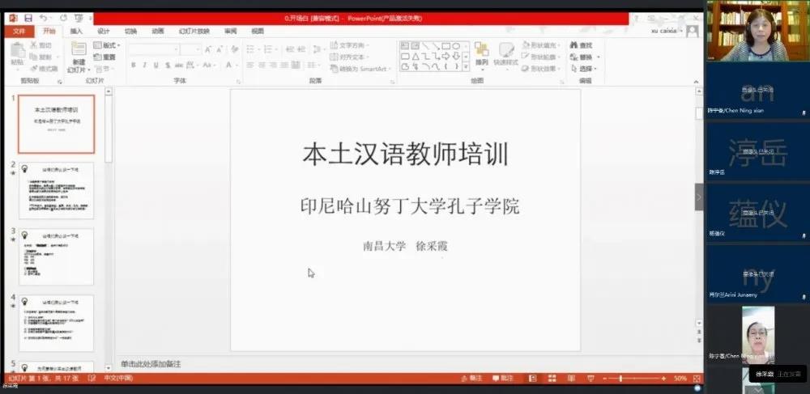Toggle align text left
Viewport: 810px width, 394px height.
[250, 65]
